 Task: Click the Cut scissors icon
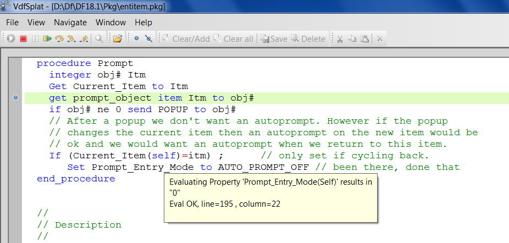(x=340, y=39)
